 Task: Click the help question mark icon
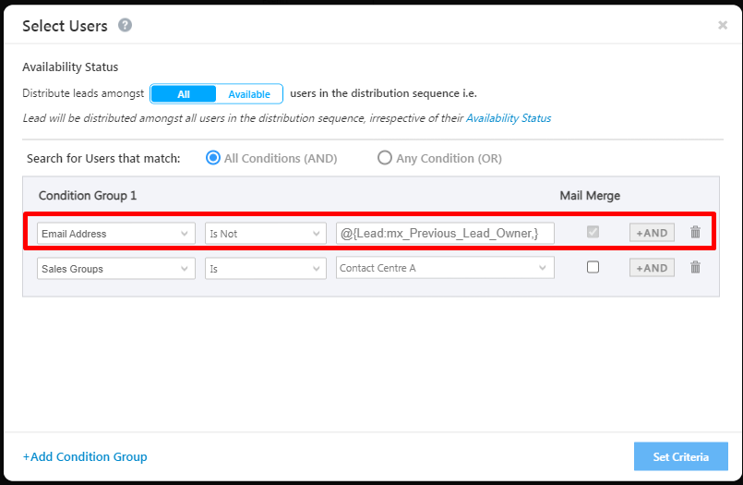point(125,25)
